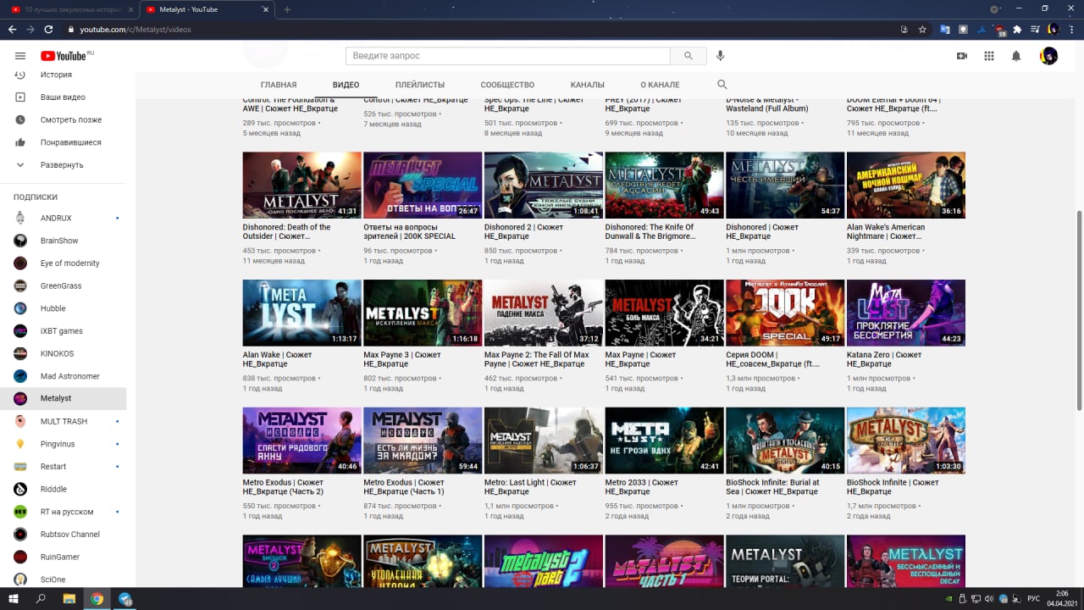This screenshot has height=610, width=1084.
Task: Open Metro: Last Light video title
Action: [531, 487]
